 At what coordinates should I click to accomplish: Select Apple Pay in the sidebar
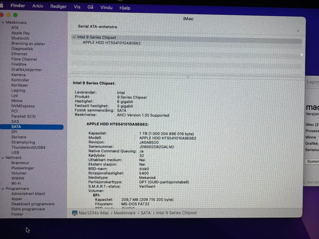tap(21, 33)
